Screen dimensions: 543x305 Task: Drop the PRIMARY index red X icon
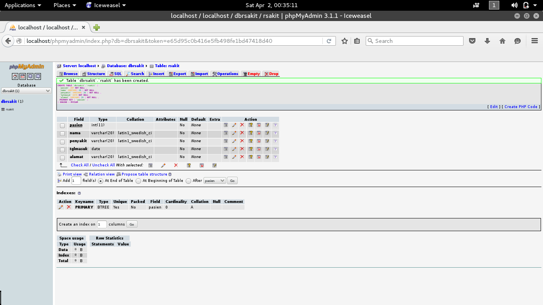pyautogui.click(x=69, y=207)
